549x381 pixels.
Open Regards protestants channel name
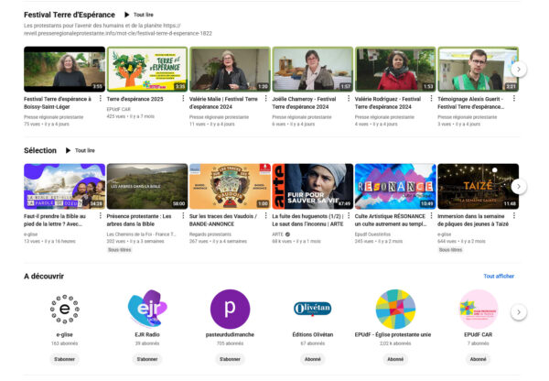tap(210, 234)
